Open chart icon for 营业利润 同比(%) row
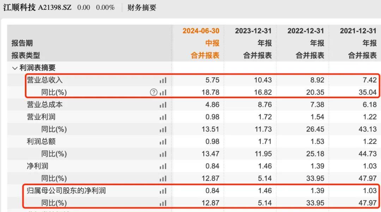 pos(163,130)
